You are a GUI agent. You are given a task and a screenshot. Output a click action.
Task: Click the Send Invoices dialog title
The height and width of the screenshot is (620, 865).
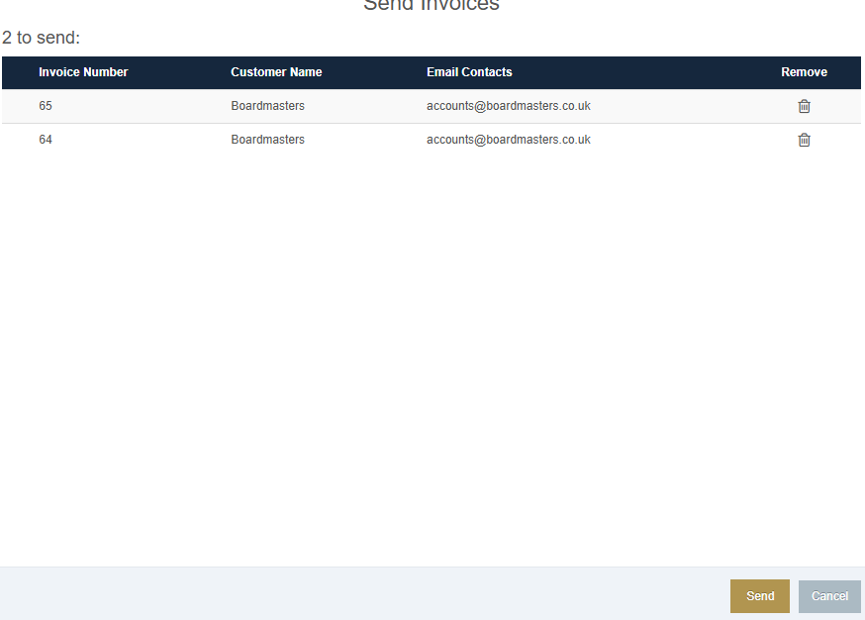coord(432,6)
